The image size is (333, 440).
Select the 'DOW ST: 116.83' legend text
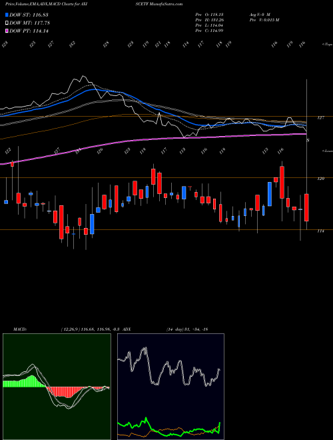point(29,15)
